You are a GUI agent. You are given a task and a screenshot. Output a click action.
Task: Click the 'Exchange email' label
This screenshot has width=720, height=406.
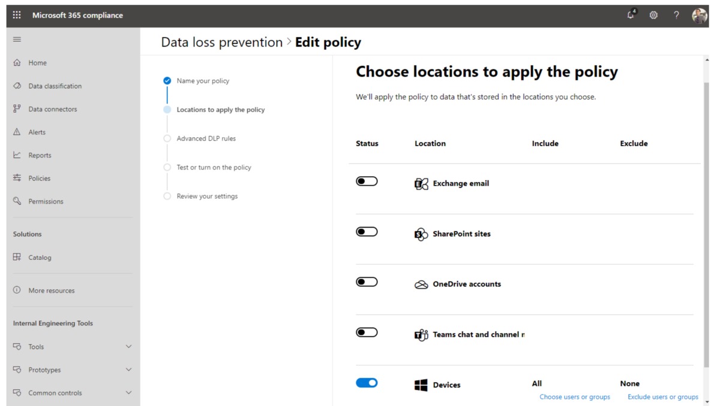tap(461, 184)
